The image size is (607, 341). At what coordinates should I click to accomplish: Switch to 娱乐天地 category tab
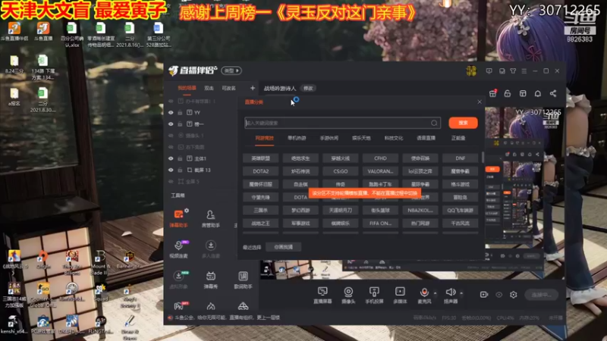tap(361, 138)
